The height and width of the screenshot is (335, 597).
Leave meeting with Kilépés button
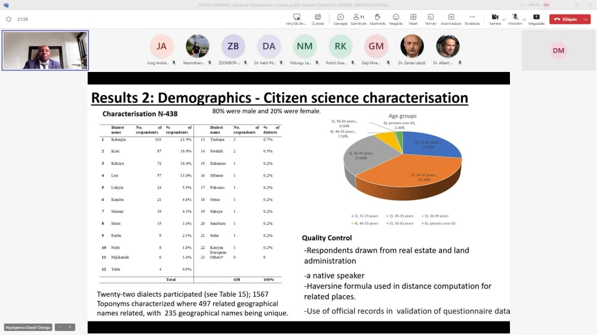566,19
